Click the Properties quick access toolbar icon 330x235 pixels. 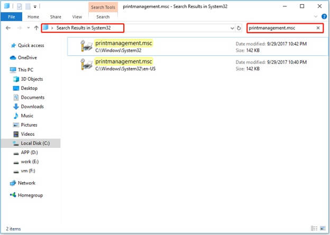click(x=20, y=6)
